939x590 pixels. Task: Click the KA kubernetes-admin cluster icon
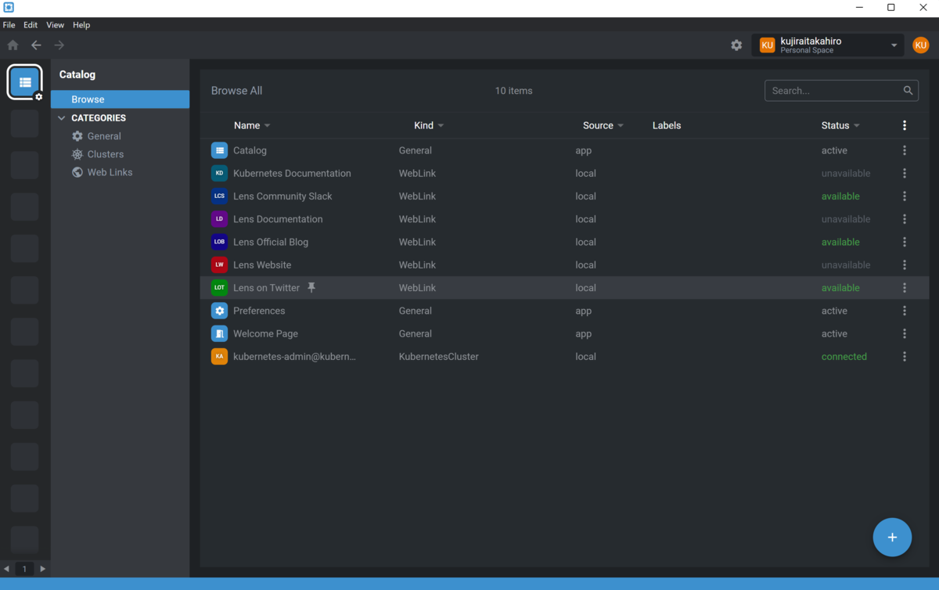220,356
